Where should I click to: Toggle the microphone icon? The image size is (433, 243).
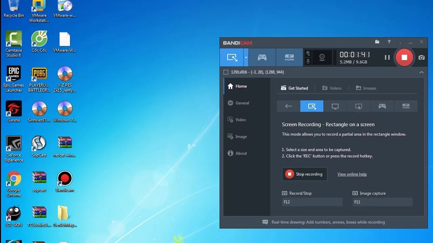[x=308, y=61]
